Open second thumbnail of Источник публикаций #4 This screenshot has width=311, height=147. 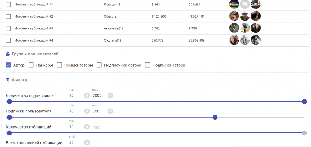(x=245, y=40)
